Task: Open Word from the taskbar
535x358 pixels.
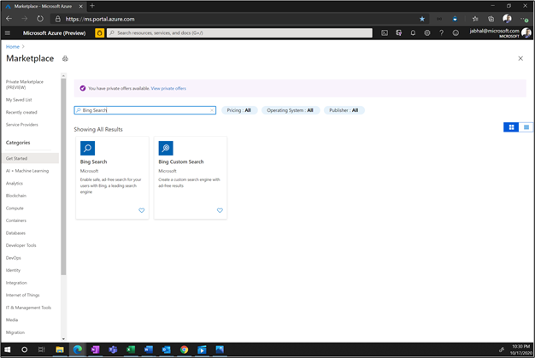Action: [149, 349]
